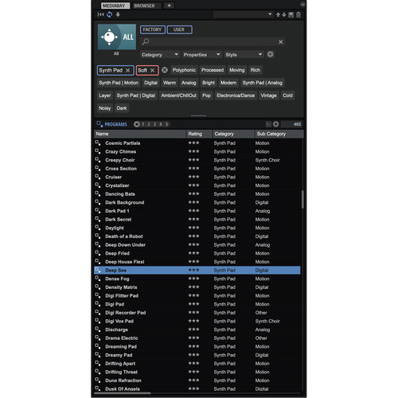
Task: Switch to the BROWSER tab
Action: (x=144, y=6)
